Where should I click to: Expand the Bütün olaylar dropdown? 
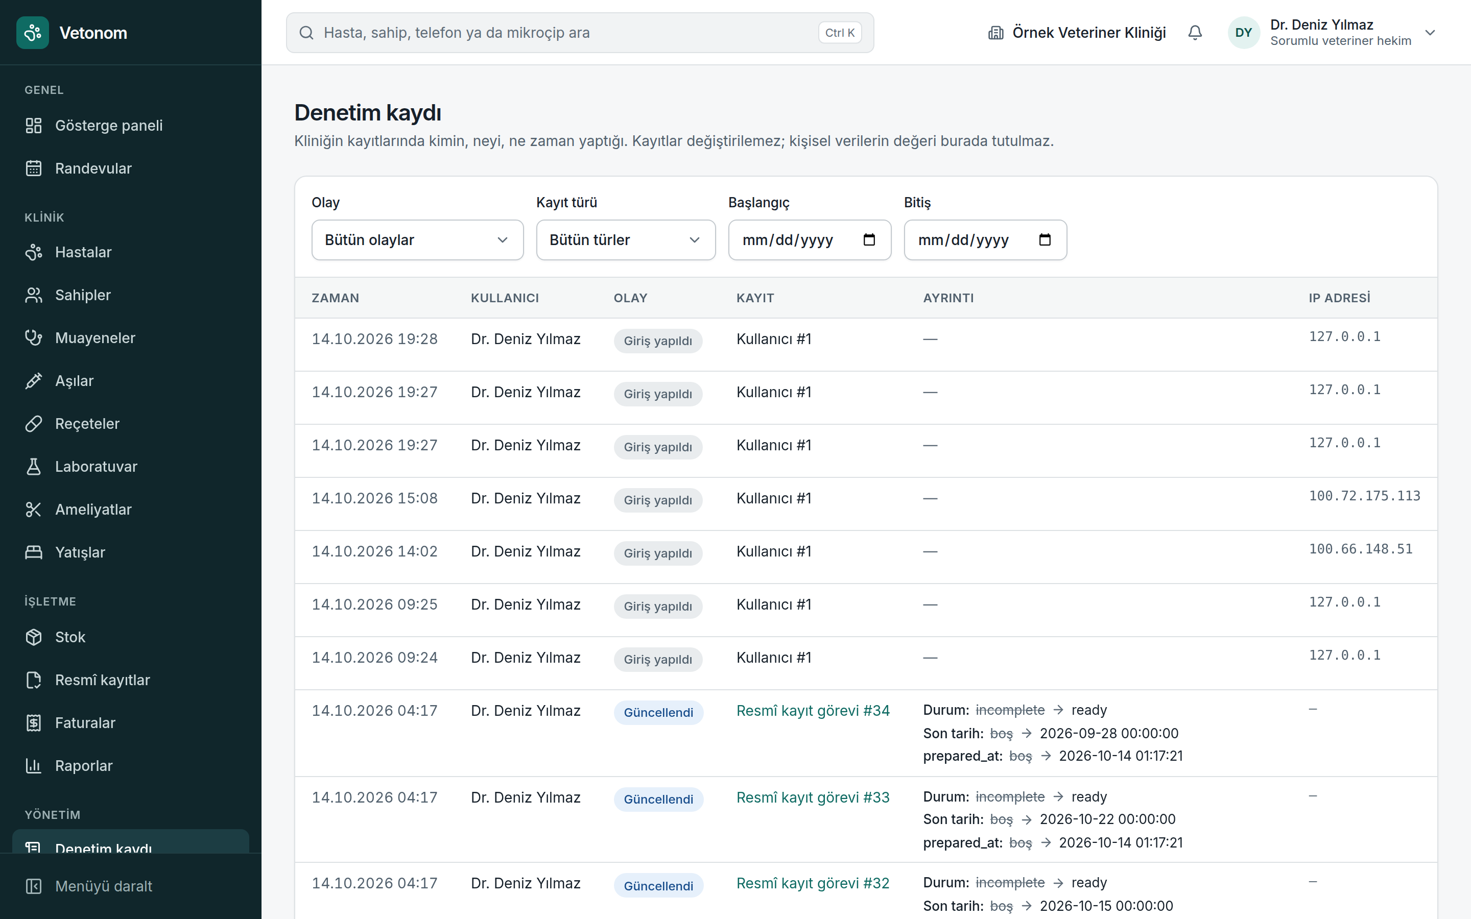[x=417, y=239]
